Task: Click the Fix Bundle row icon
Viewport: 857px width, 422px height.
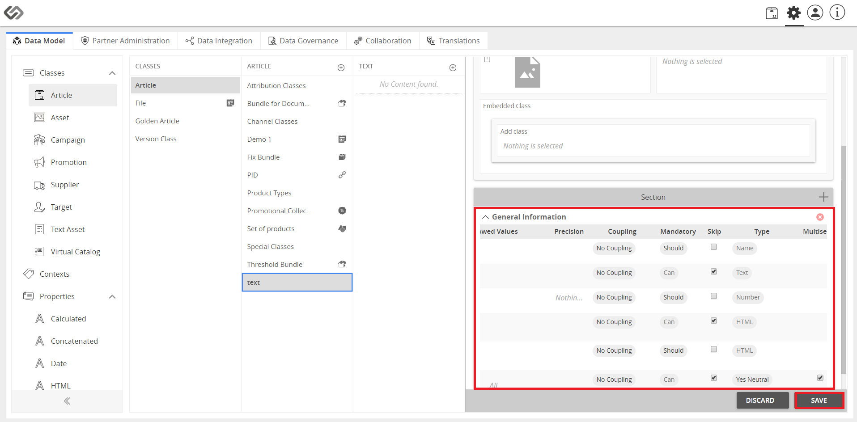Action: tap(342, 157)
